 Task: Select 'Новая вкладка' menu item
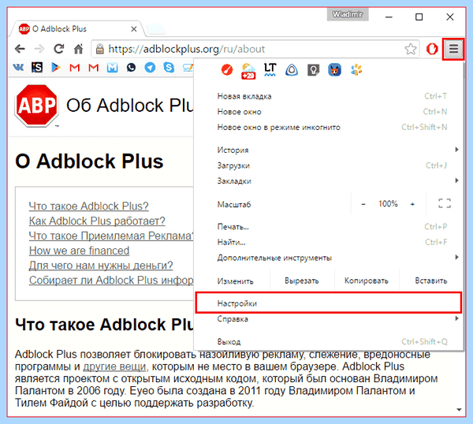[x=329, y=96]
